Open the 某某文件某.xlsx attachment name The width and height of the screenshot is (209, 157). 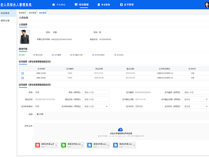tap(74, 144)
